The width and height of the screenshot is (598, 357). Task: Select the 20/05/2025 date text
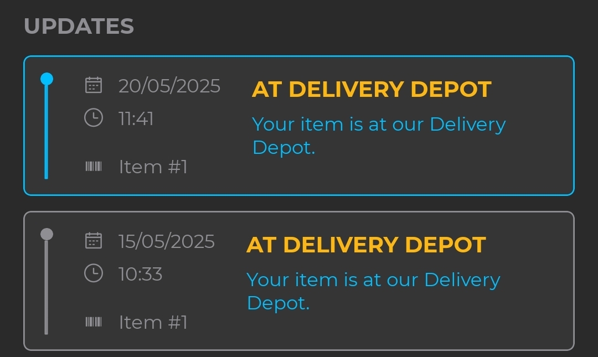pyautogui.click(x=169, y=86)
